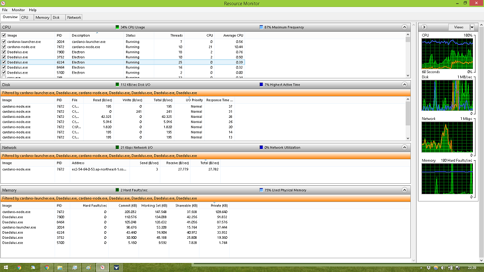Uncheck Daedalus.exe PID 8464 checkbox

tap(4, 67)
